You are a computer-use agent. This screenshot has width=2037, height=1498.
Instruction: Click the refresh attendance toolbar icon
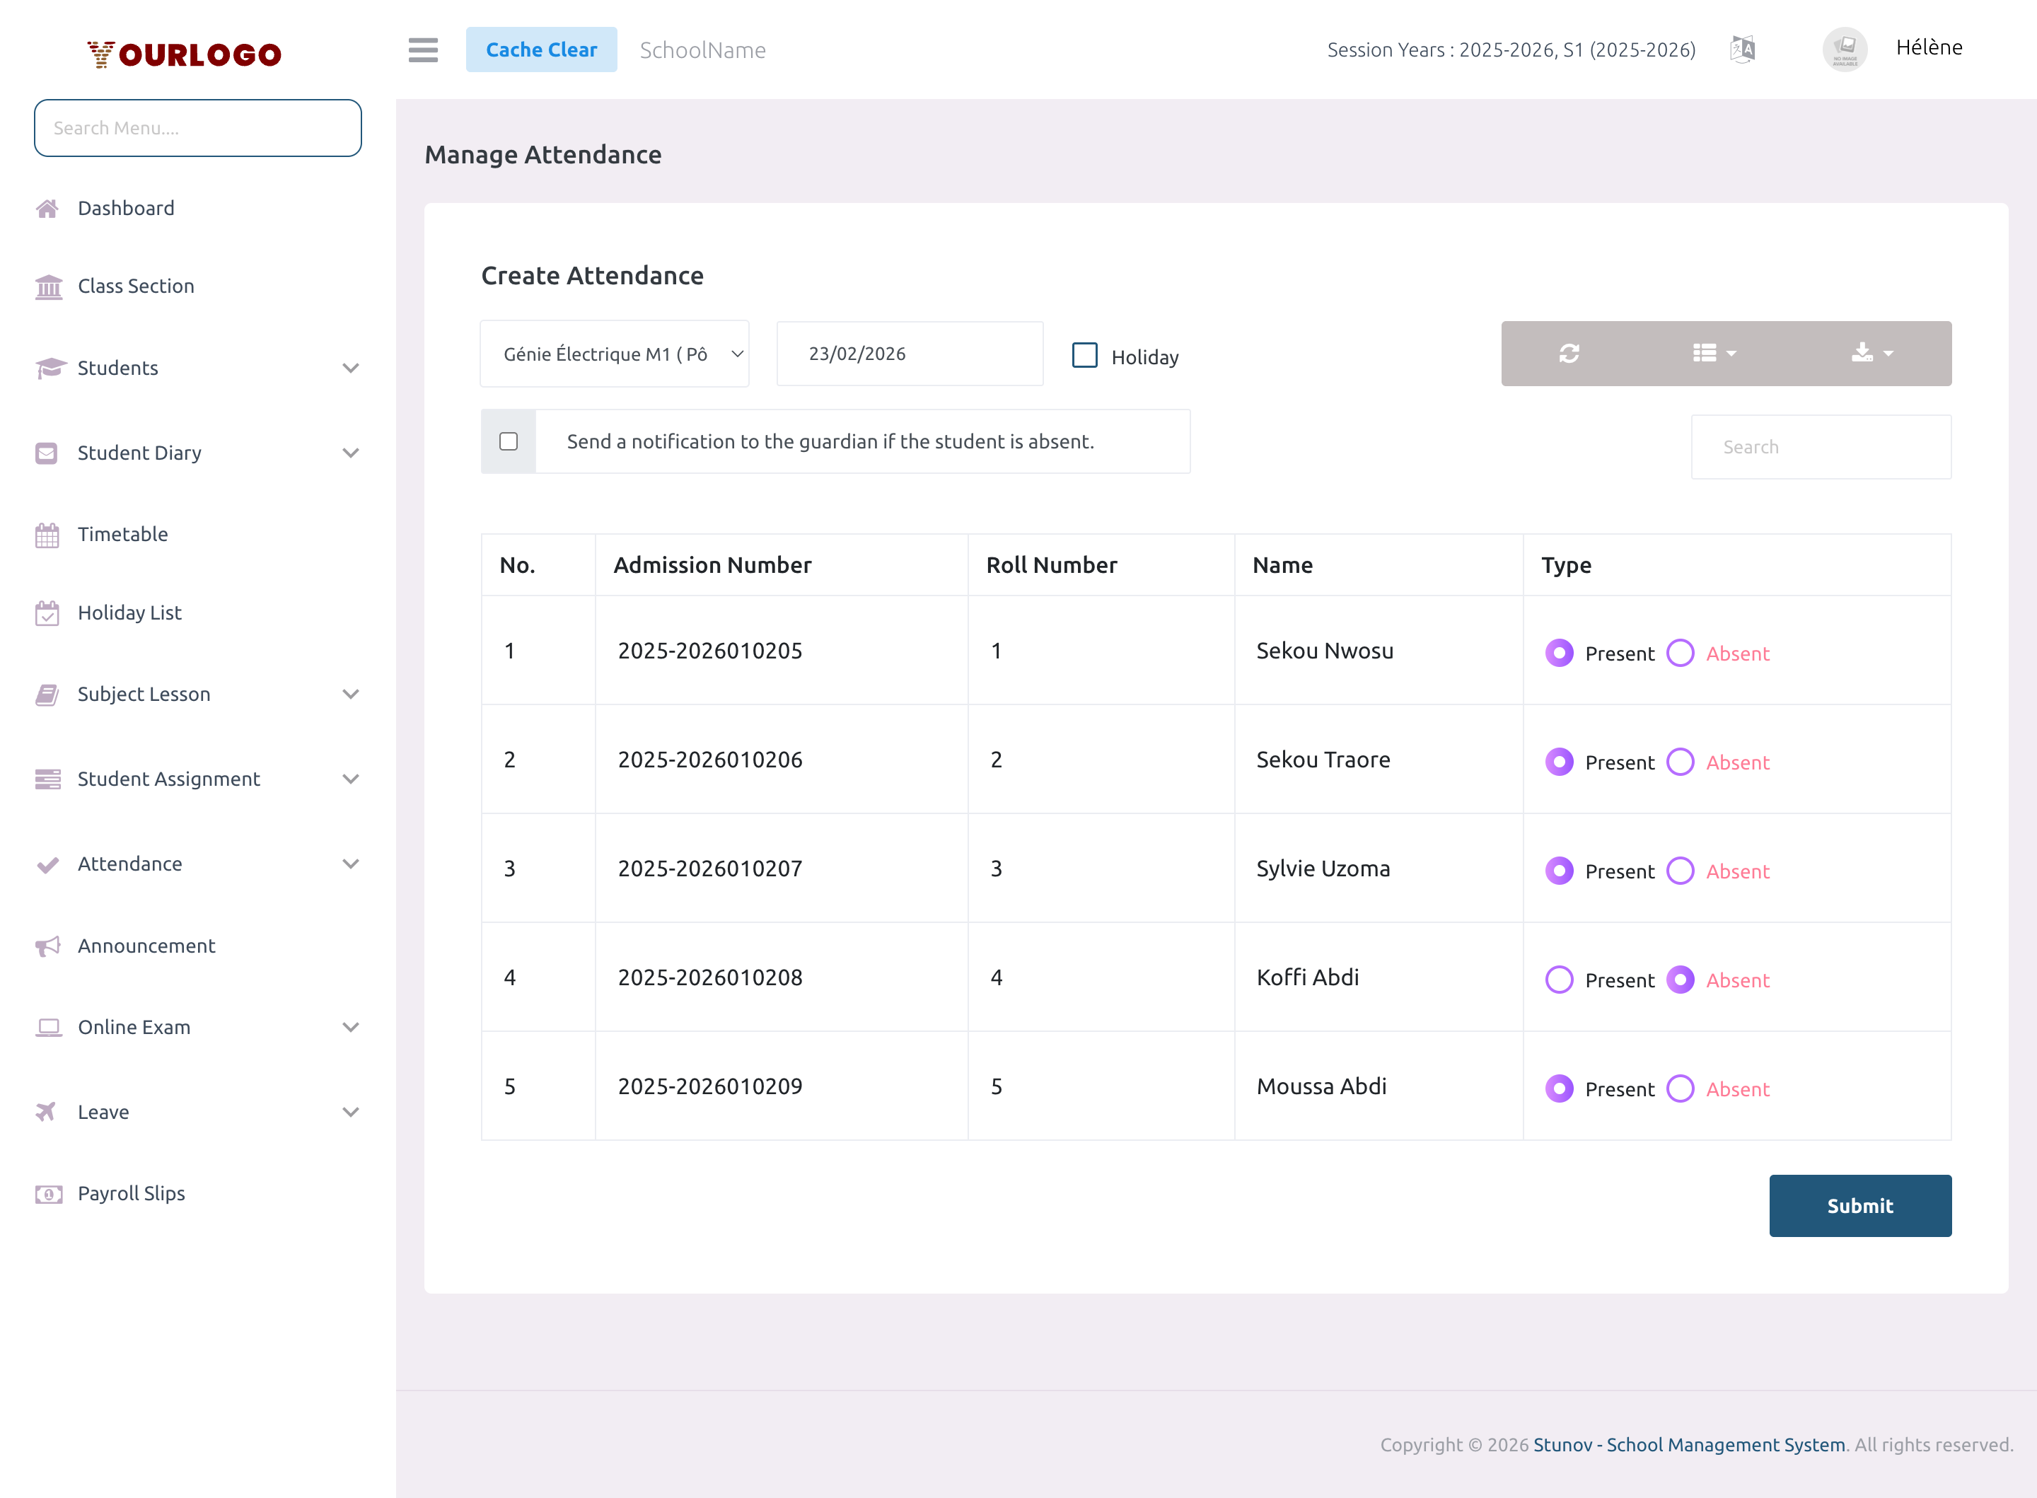[x=1569, y=353]
